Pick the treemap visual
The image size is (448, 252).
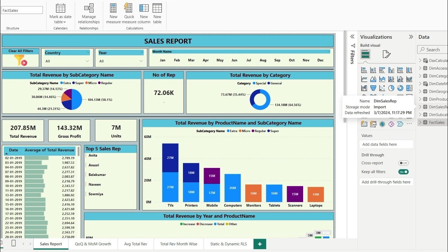[409, 88]
